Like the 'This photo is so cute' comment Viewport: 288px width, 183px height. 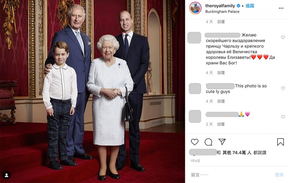(283, 88)
